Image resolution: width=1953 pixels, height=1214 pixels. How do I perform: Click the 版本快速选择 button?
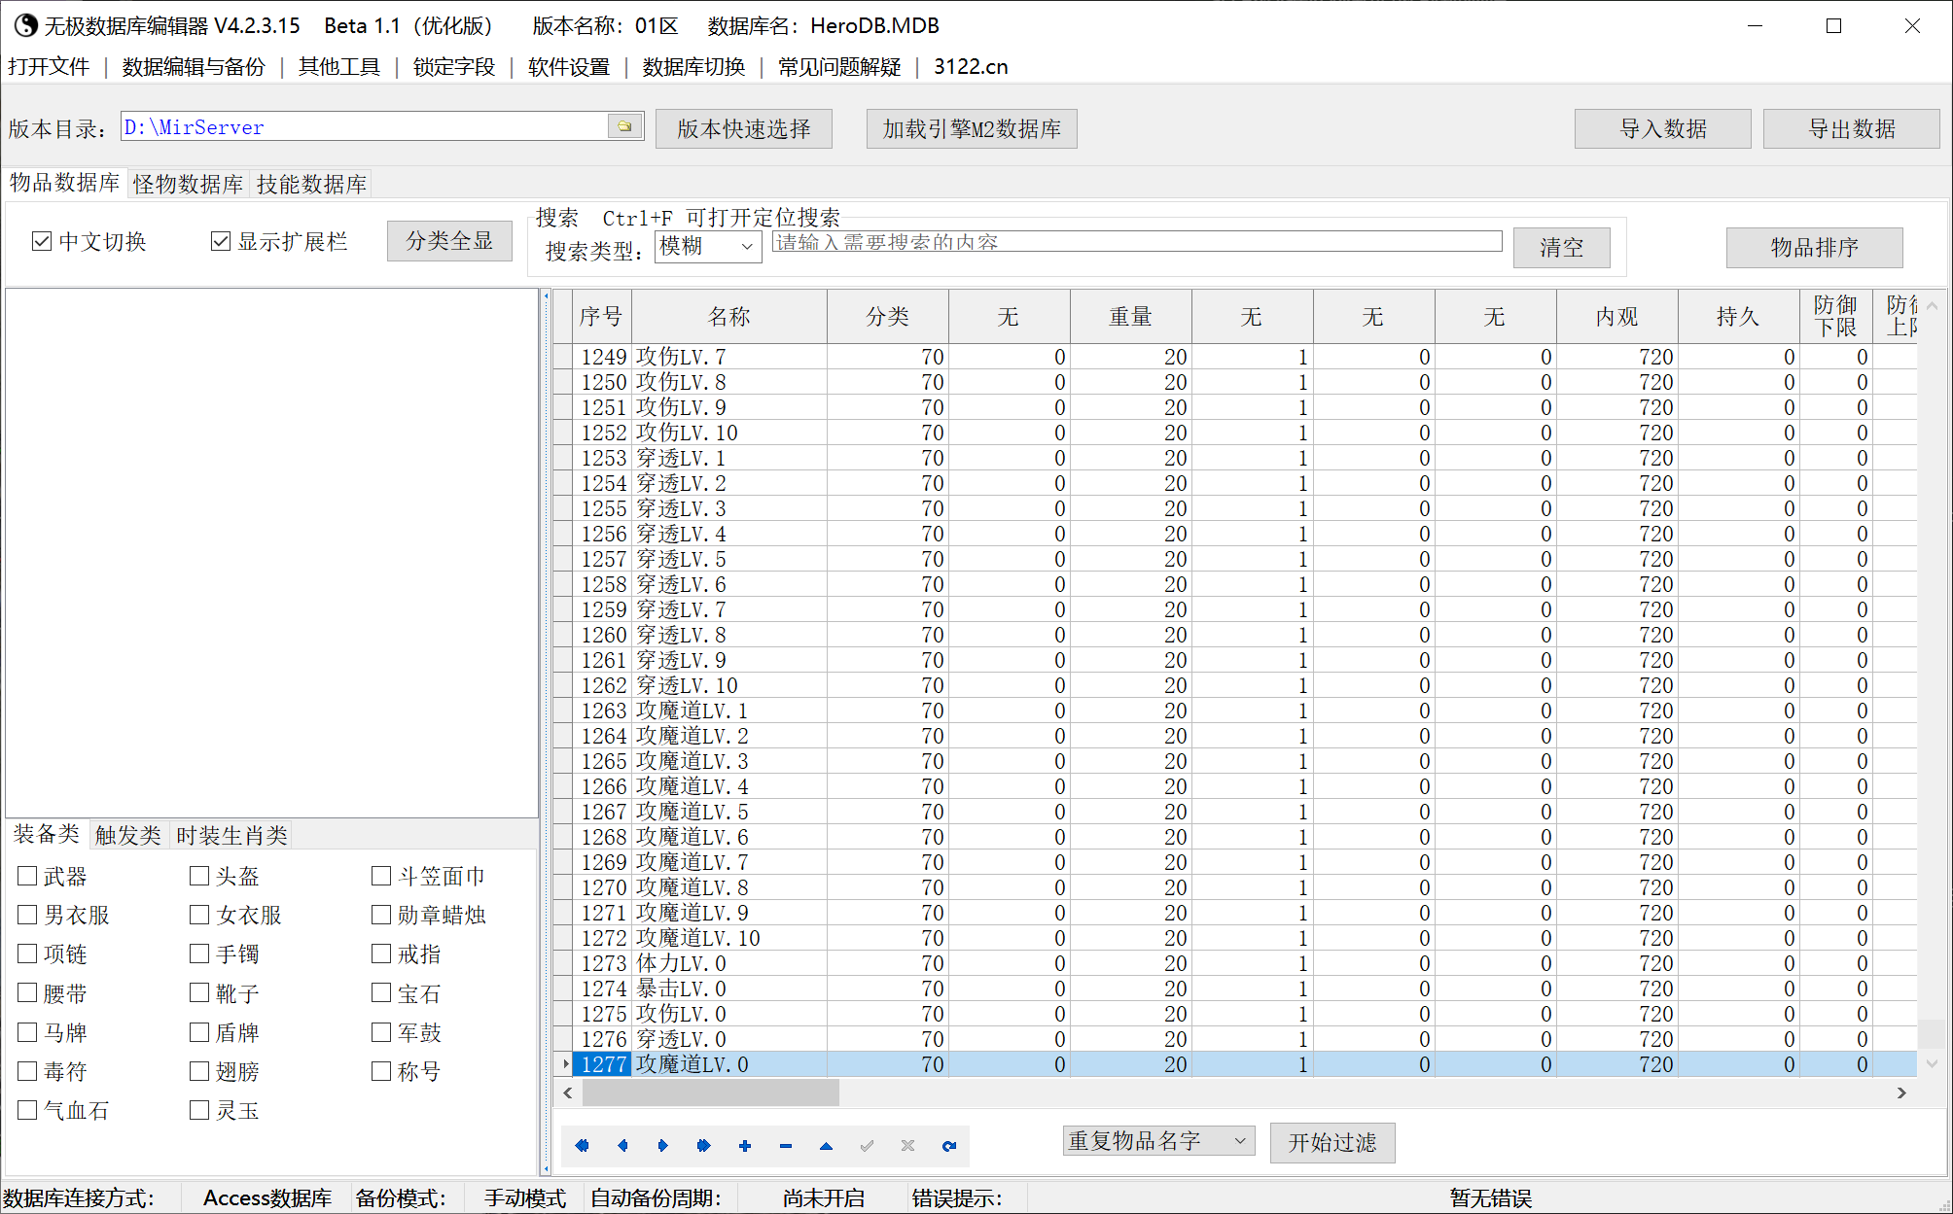pyautogui.click(x=744, y=128)
